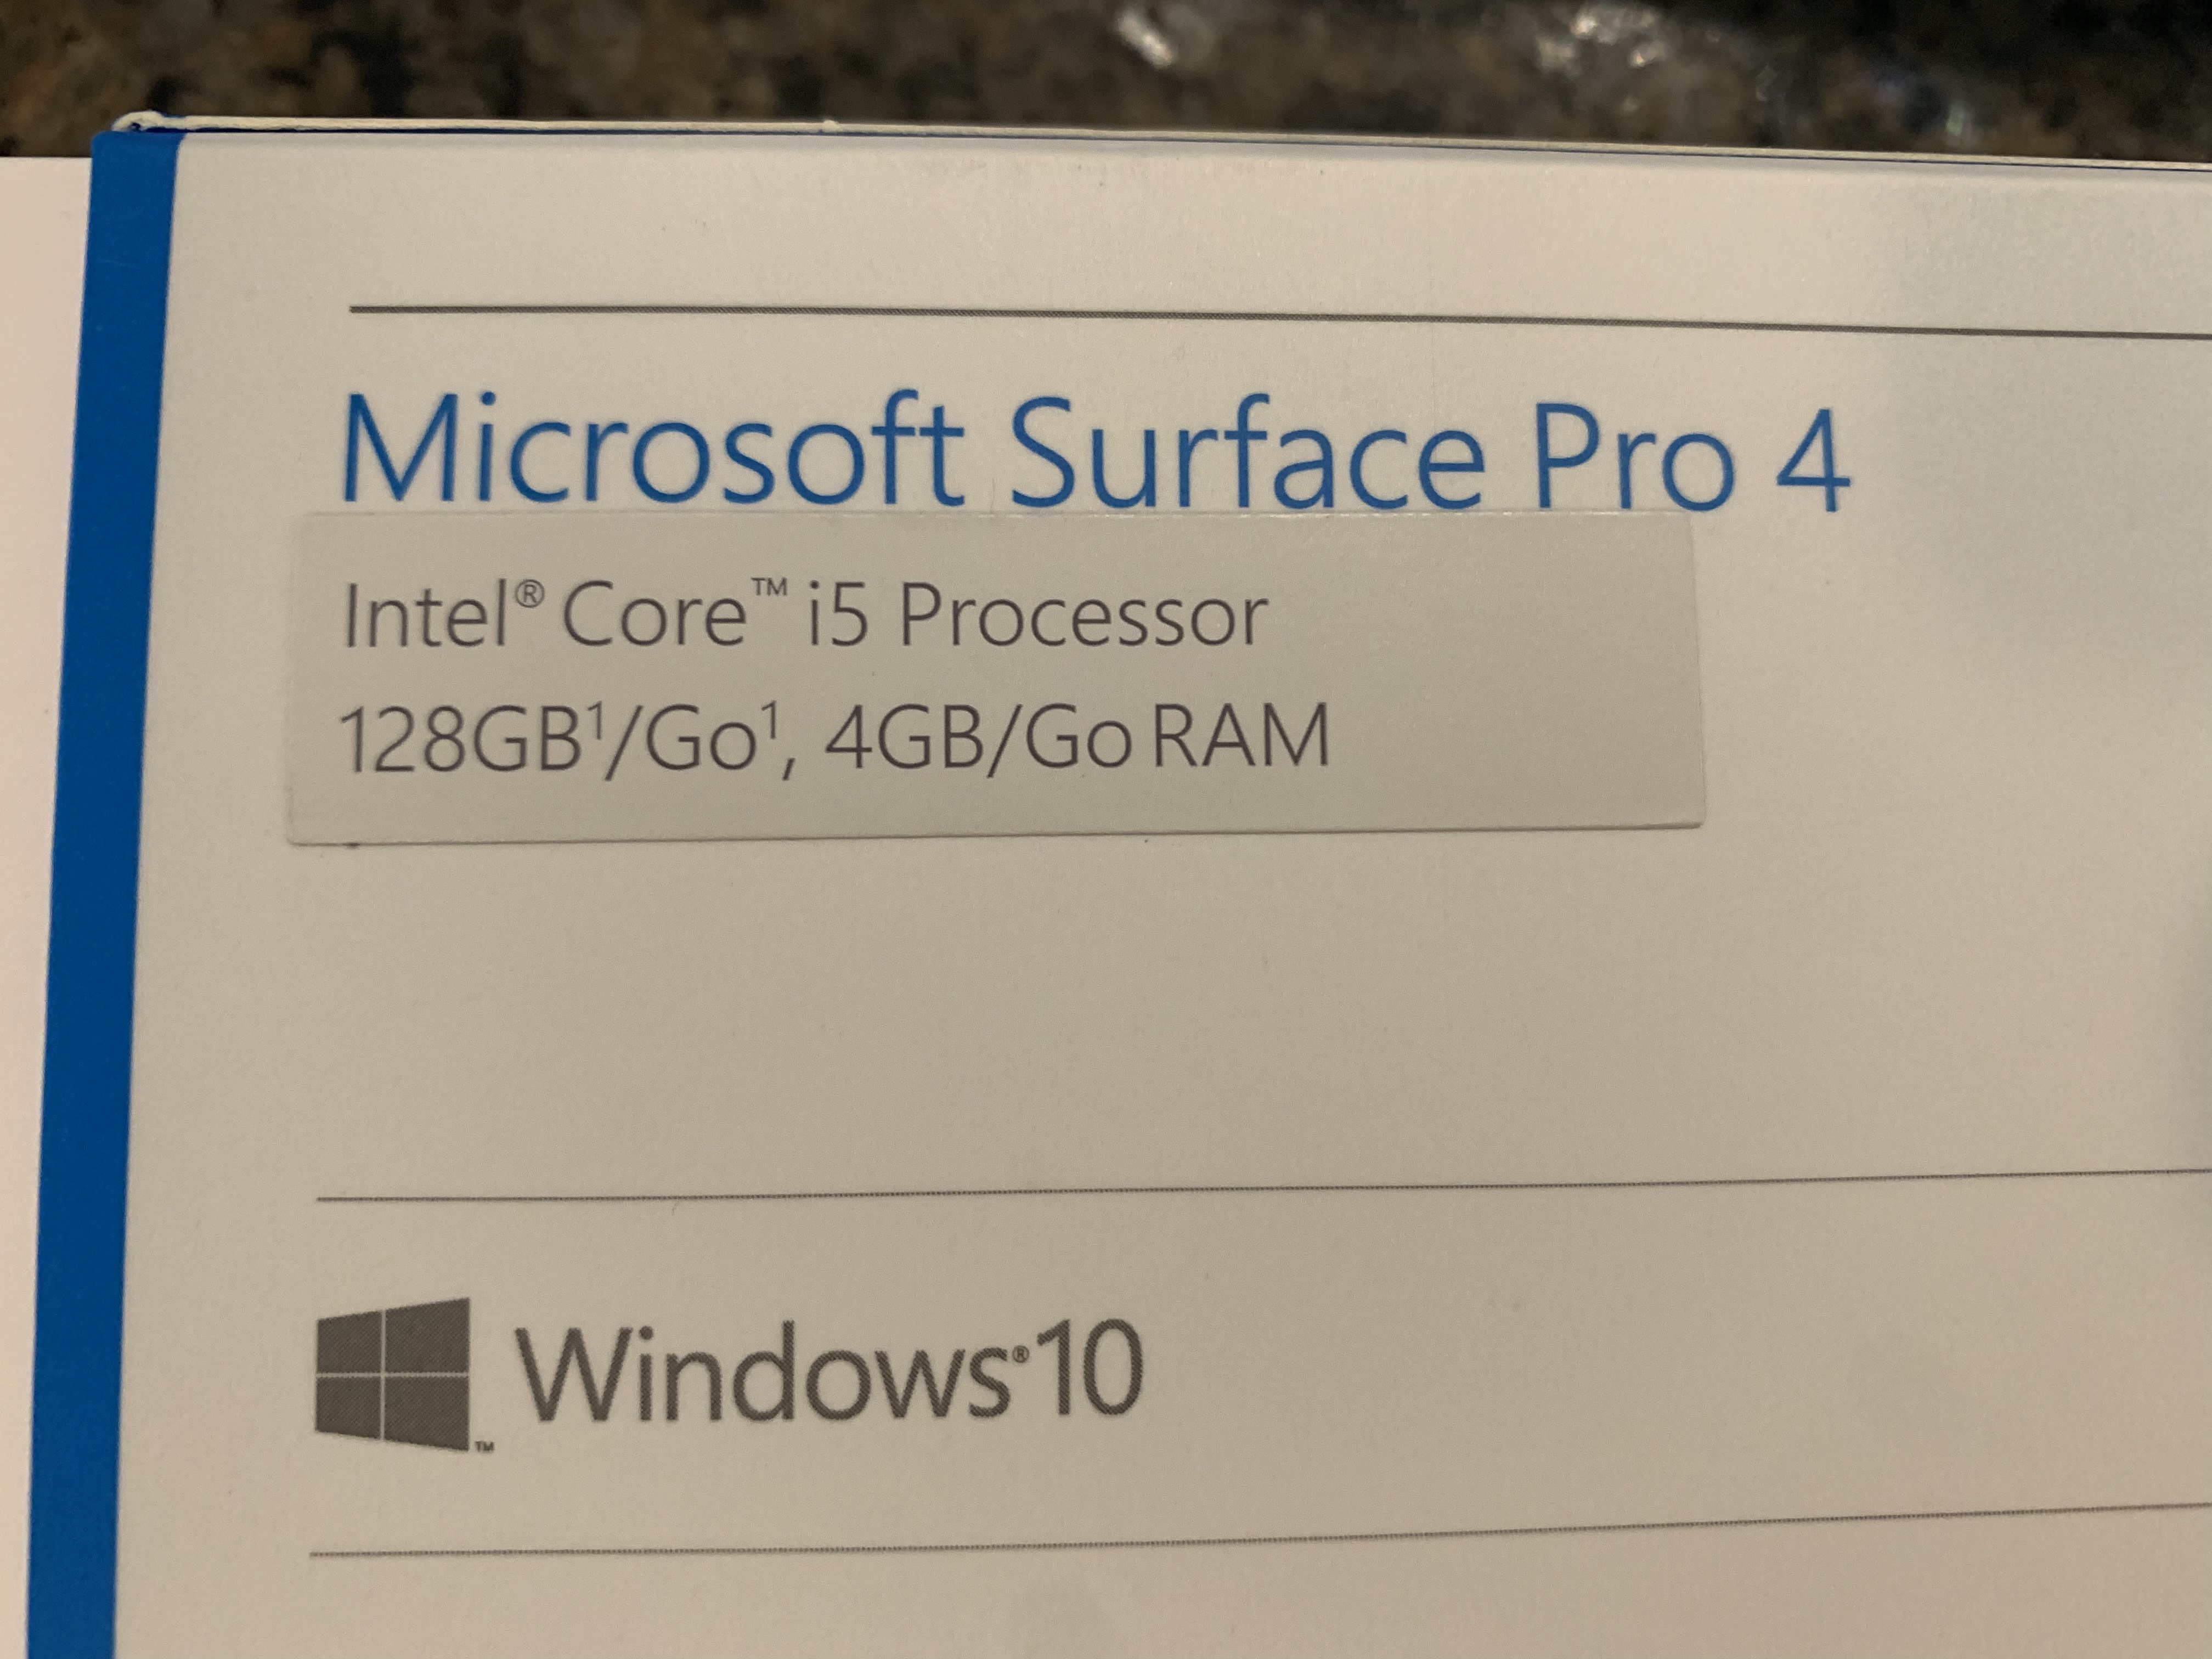Click the Windows four-pane logo
This screenshot has height=1659, width=2212.
pos(392,1374)
